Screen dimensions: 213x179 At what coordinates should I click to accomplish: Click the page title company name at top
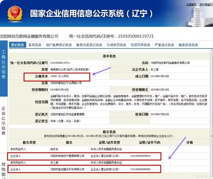(29, 36)
